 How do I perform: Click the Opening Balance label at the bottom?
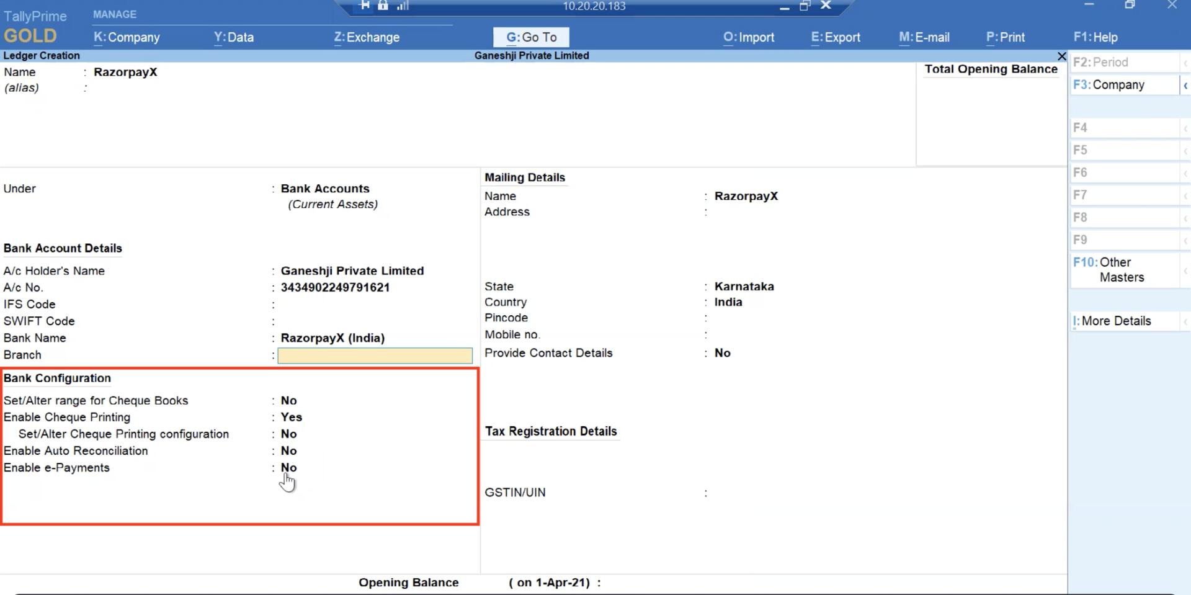(409, 583)
